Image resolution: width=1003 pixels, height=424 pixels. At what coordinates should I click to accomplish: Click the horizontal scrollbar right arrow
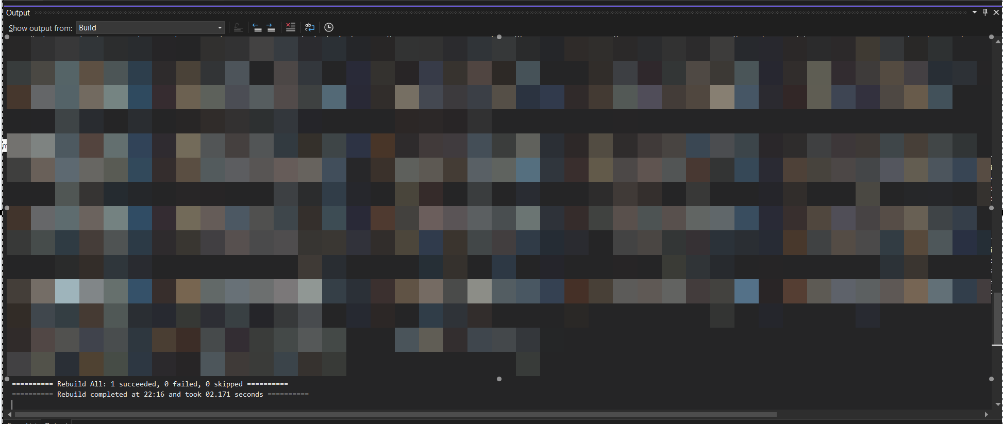tap(987, 414)
